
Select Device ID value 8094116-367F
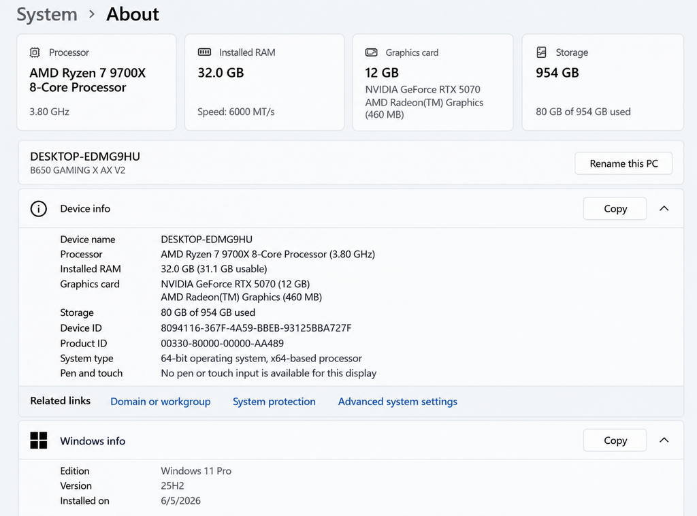click(x=256, y=328)
